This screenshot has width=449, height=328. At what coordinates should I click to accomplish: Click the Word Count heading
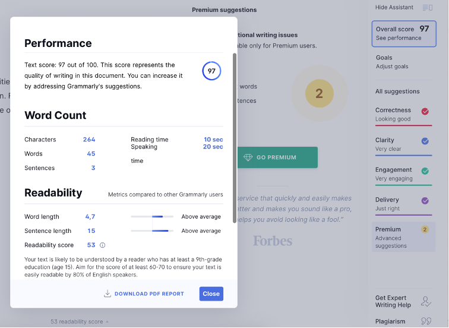pos(55,115)
